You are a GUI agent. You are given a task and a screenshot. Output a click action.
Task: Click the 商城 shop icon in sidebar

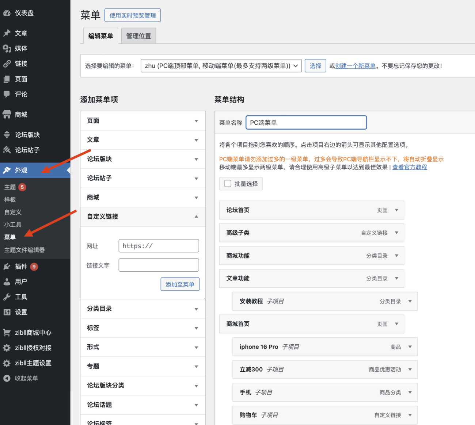tap(7, 114)
